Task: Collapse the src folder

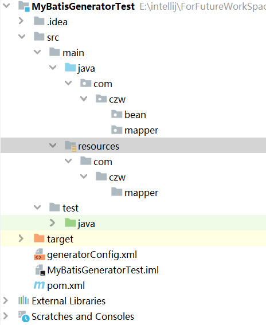Action: pyautogui.click(x=22, y=37)
